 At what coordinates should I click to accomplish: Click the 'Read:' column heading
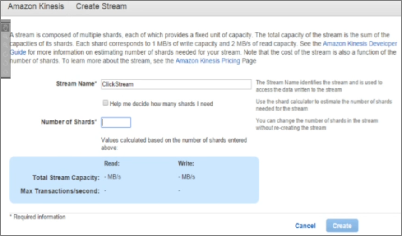tap(112, 163)
